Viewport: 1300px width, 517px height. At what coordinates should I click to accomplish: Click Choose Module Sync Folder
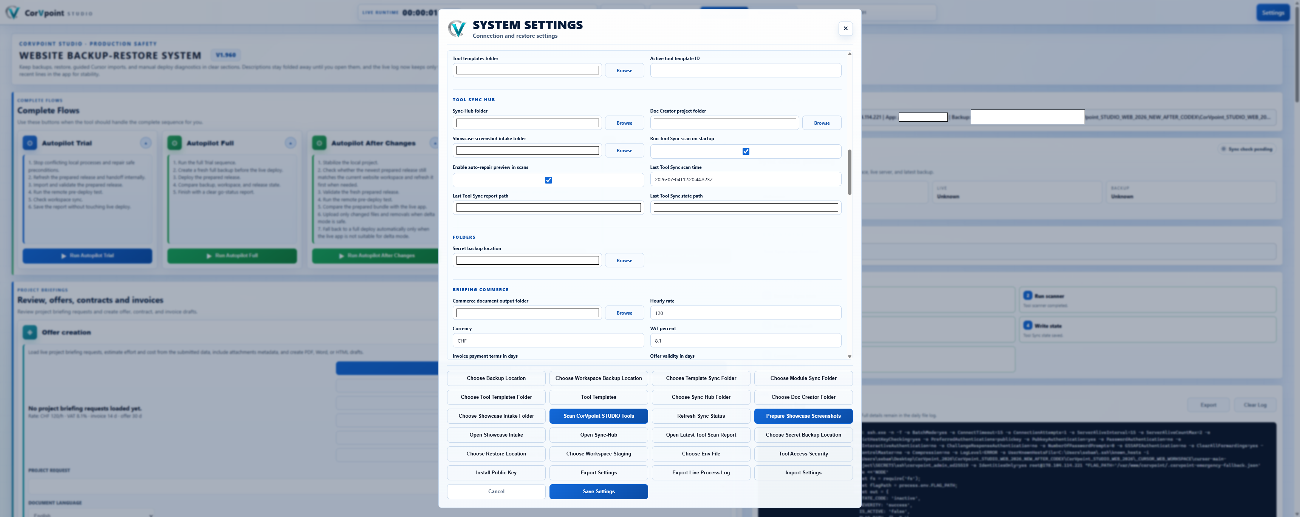click(803, 378)
